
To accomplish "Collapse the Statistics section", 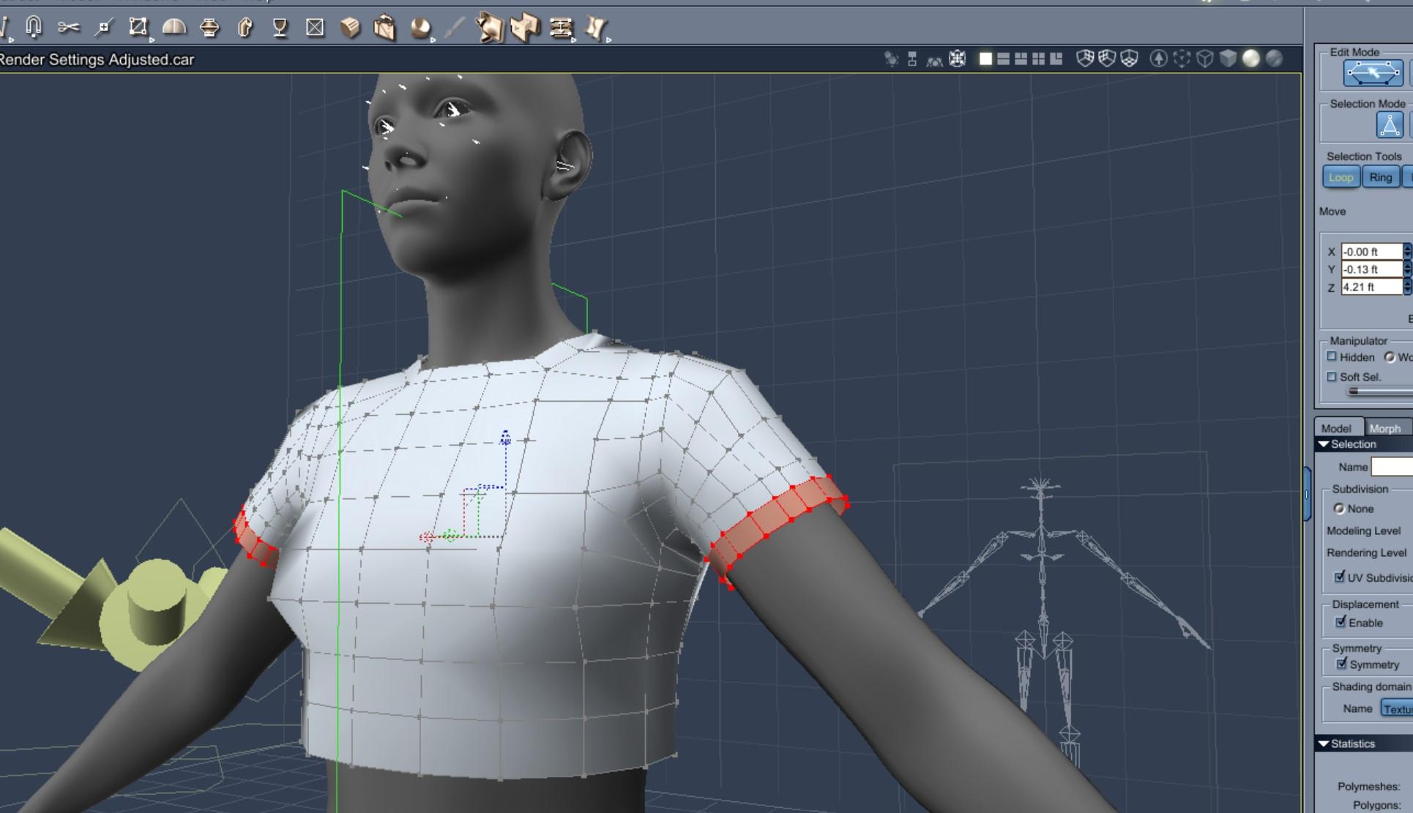I will pos(1324,743).
